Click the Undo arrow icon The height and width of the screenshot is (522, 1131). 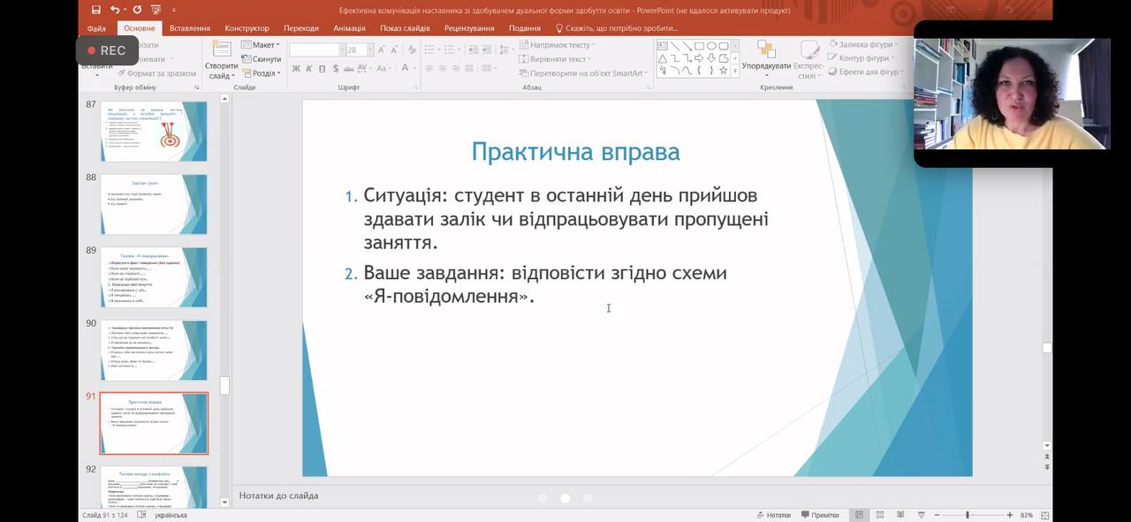coord(116,10)
